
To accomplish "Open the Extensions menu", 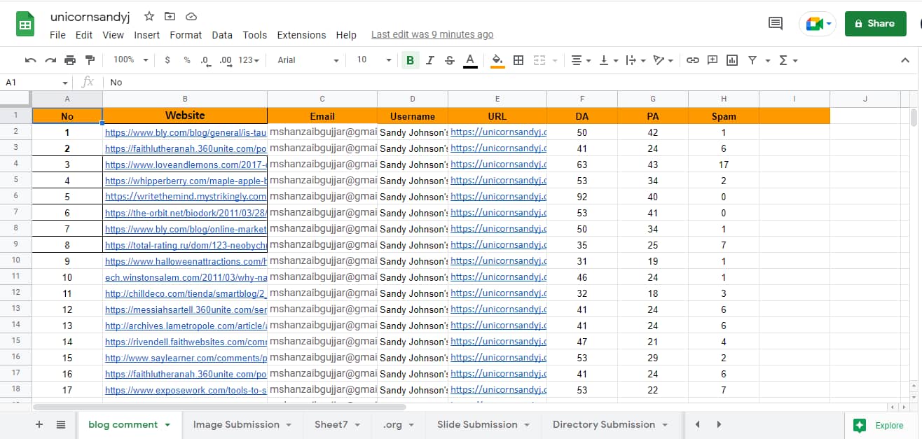I will (x=301, y=35).
